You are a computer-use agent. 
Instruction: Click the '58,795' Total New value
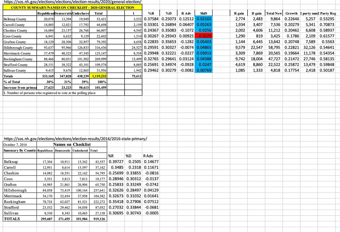[x=274, y=48]
